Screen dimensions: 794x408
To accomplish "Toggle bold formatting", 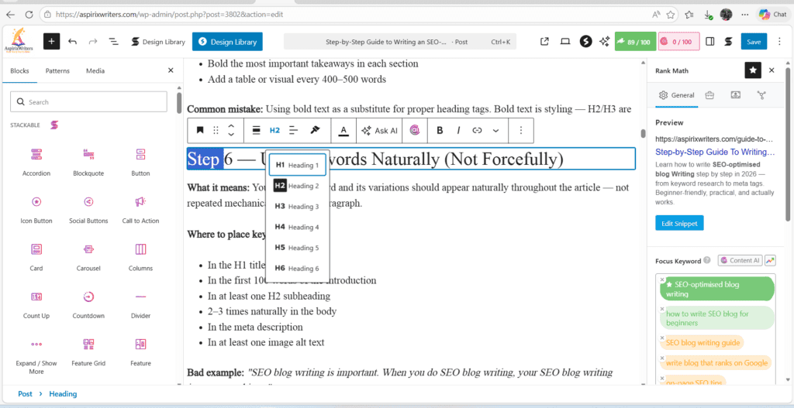I will coord(440,130).
